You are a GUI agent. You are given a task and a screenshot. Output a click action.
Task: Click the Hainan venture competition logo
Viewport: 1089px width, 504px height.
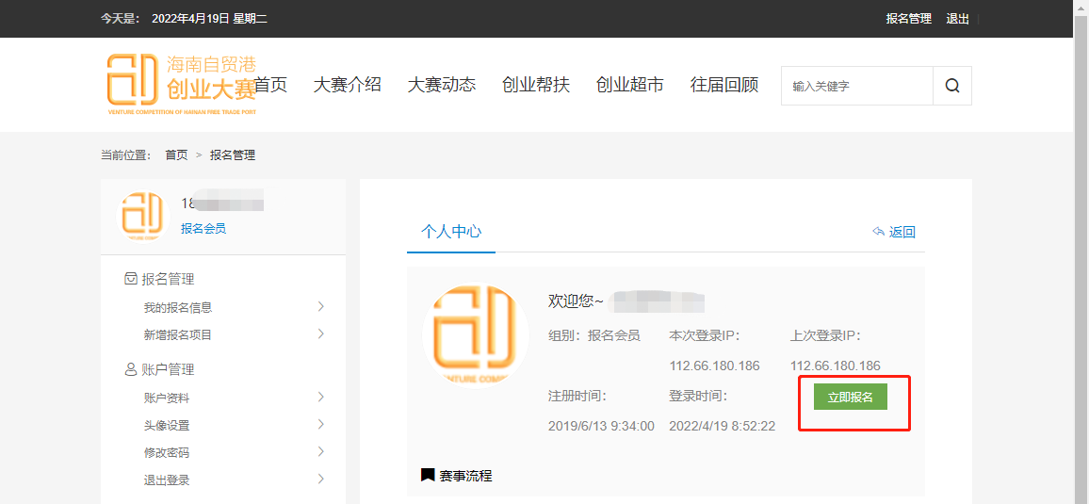click(x=179, y=84)
